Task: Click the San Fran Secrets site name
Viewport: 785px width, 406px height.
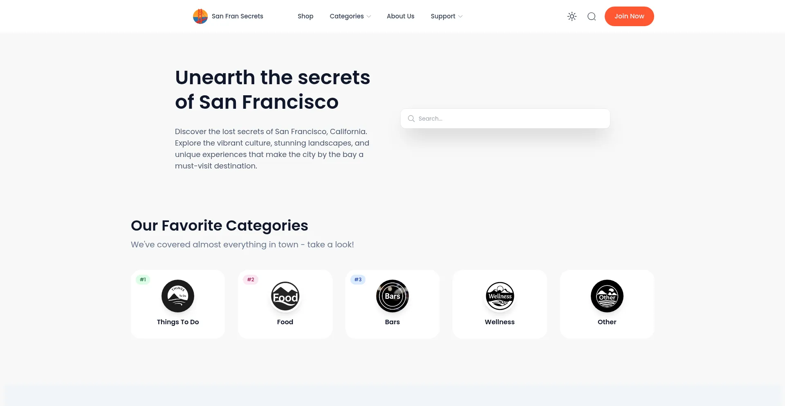Action: point(238,16)
